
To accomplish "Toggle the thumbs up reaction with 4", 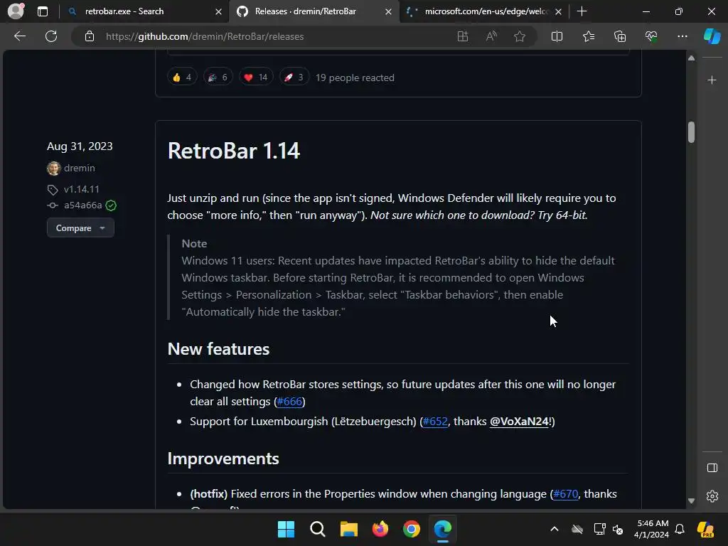I will click(182, 77).
